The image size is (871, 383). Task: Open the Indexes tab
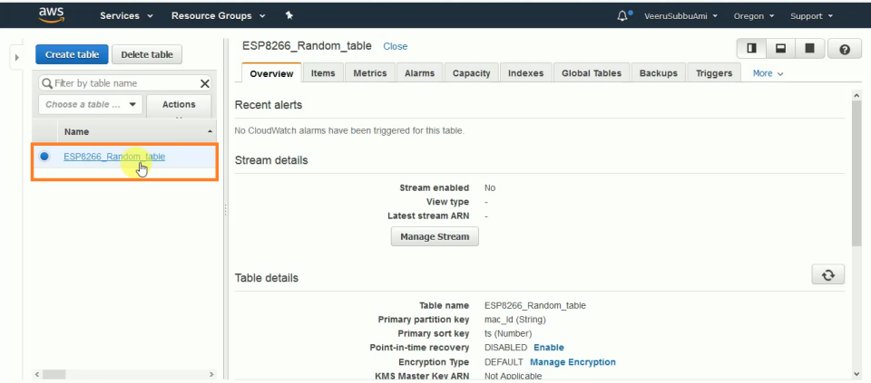(x=525, y=73)
